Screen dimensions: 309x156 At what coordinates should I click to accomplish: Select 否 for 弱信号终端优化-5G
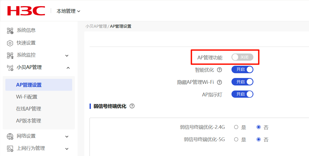tap(258, 139)
